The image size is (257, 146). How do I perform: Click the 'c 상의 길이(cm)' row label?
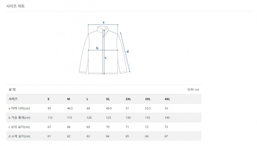click(x=19, y=127)
